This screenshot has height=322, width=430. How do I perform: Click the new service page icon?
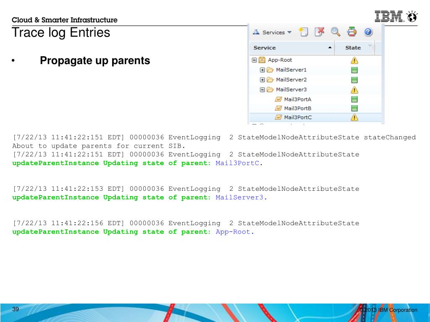303,32
